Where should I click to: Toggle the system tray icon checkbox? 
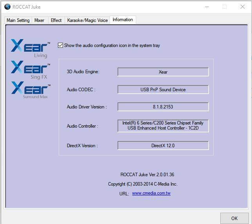point(60,45)
